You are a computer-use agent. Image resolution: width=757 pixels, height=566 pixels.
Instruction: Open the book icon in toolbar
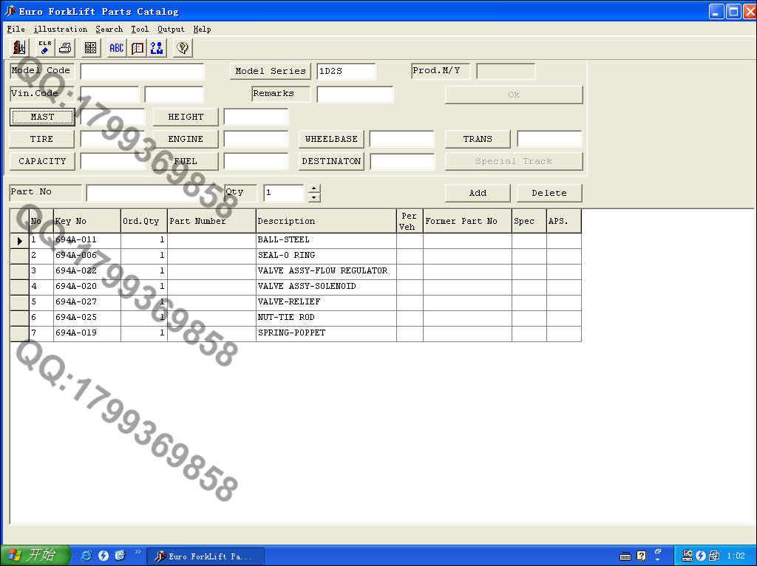[137, 48]
